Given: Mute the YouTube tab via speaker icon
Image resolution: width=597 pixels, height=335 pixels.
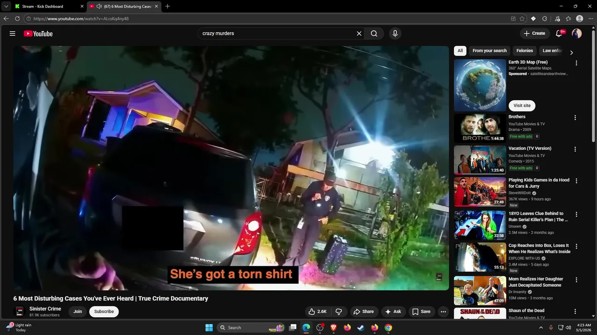Looking at the screenshot, I should click(x=99, y=7).
